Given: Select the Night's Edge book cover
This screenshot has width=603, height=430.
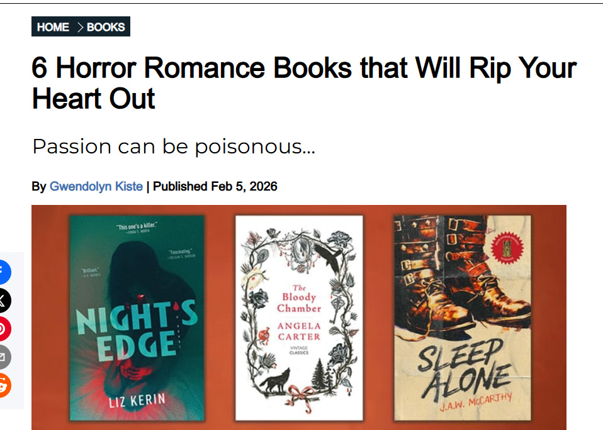Looking at the screenshot, I should [137, 318].
